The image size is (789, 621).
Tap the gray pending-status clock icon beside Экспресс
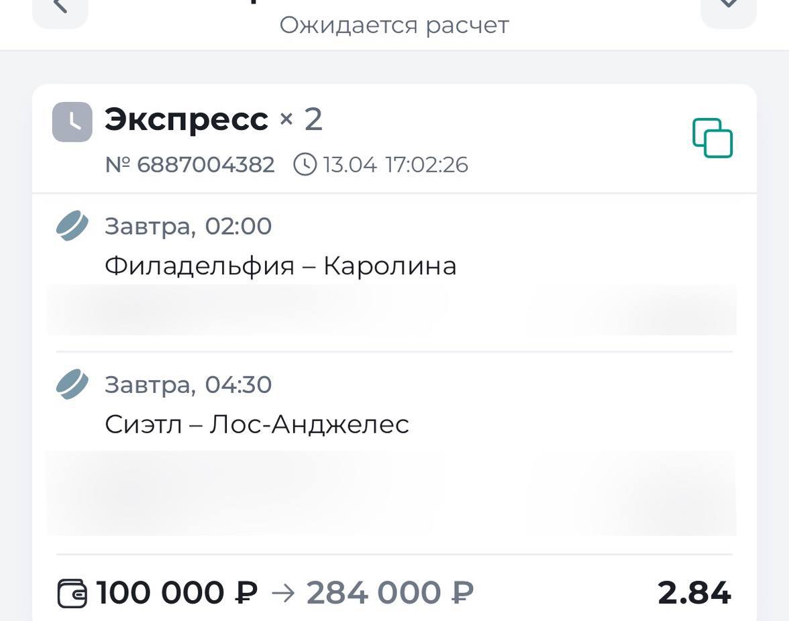(x=72, y=122)
